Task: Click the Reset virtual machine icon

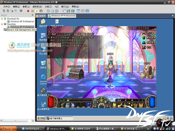Action: click(x=41, y=11)
